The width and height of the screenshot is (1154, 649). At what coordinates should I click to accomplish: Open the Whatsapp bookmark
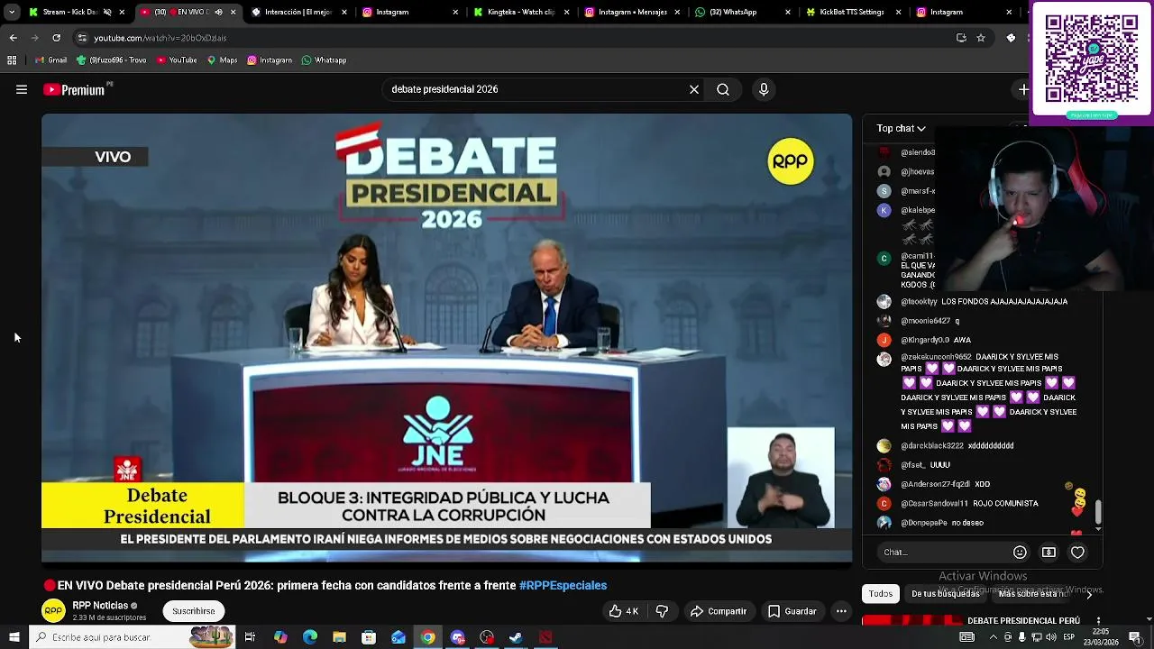point(324,60)
